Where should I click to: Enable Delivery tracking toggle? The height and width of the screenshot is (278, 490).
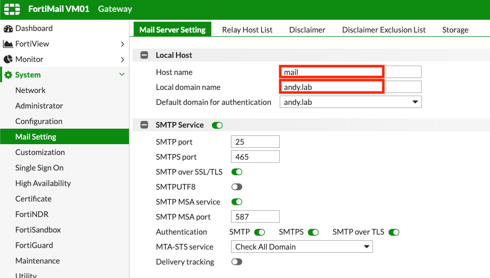(237, 262)
